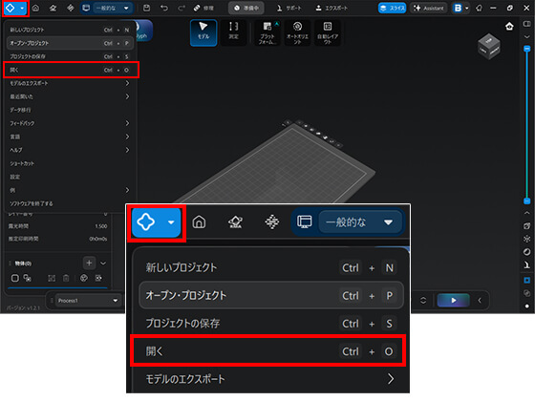
Task: Open 設定 settings from the menu
Action: (69, 177)
